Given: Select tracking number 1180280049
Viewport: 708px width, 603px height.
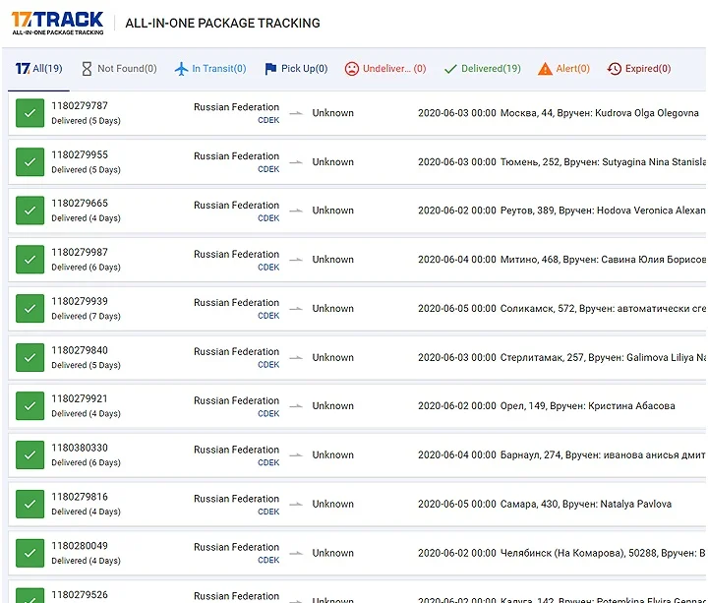Looking at the screenshot, I should (80, 546).
